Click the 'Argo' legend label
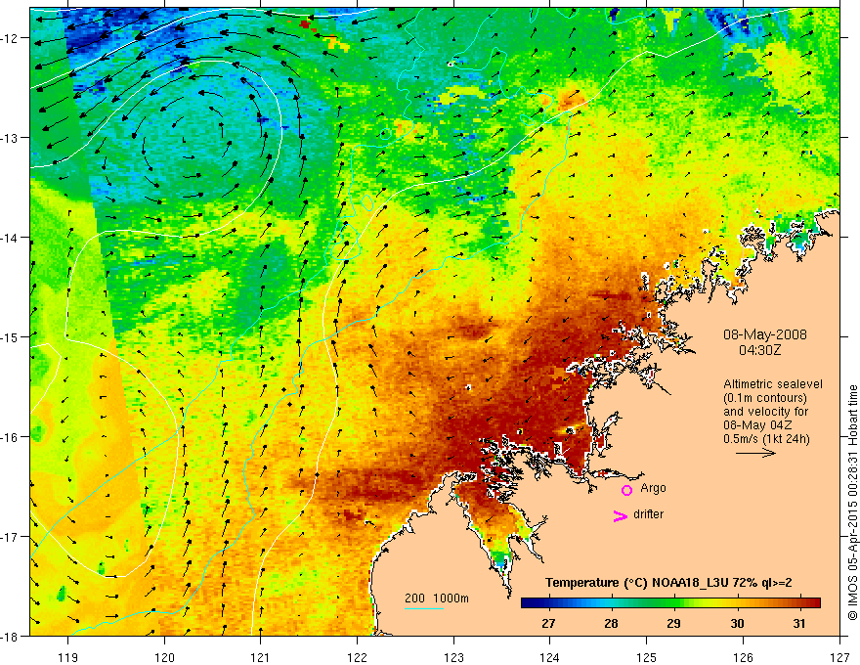The height and width of the screenshot is (665, 860). point(653,488)
